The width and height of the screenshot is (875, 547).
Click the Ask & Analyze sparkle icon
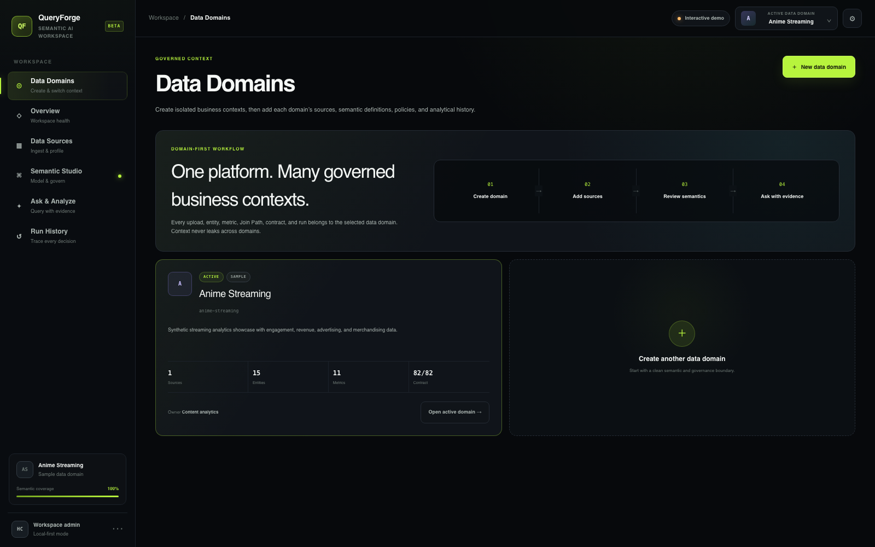click(19, 206)
